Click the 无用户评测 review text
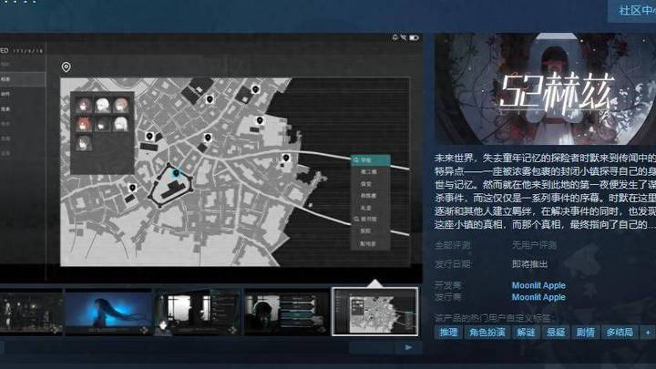The width and height of the screenshot is (656, 369). coord(534,245)
